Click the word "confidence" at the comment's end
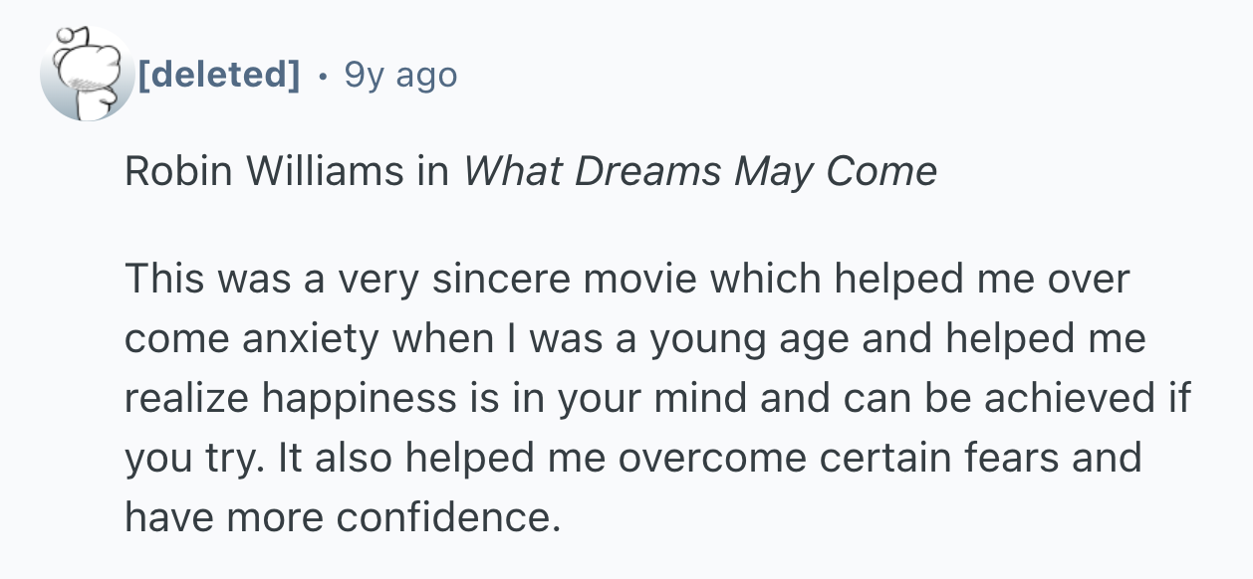Image resolution: width=1253 pixels, height=579 pixels. 446,516
